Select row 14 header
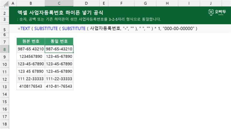Screen dimensions: 231x129 click(x=5, y=94)
